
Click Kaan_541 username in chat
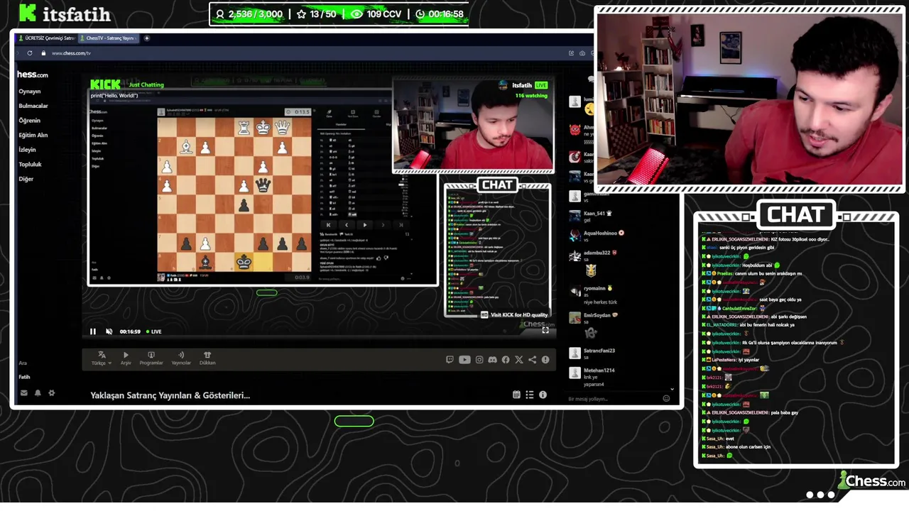pyautogui.click(x=594, y=214)
